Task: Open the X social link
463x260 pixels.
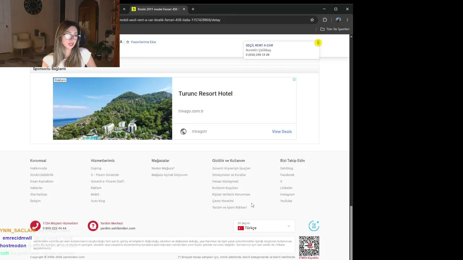Action: (x=281, y=181)
